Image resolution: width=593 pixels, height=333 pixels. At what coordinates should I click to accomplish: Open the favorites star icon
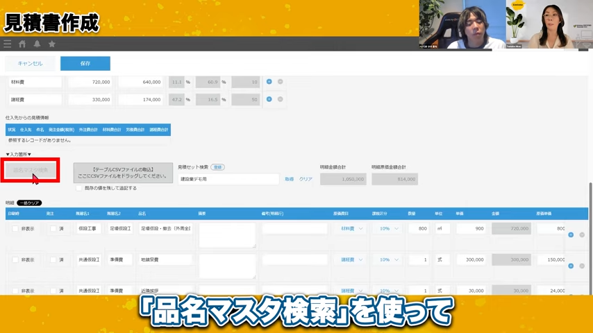(x=52, y=44)
